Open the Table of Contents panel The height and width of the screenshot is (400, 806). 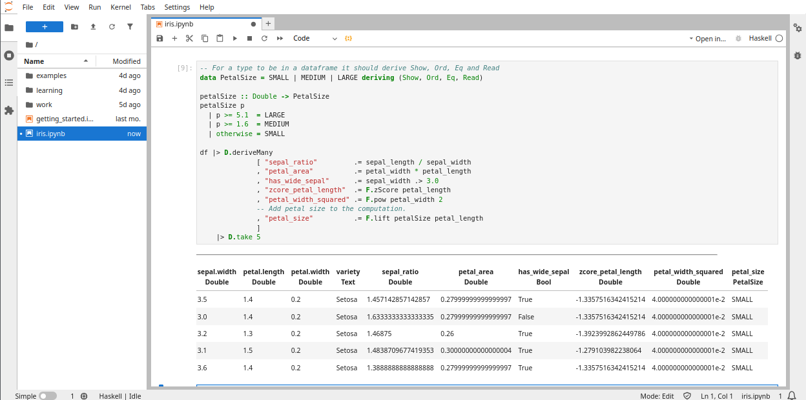[9, 83]
